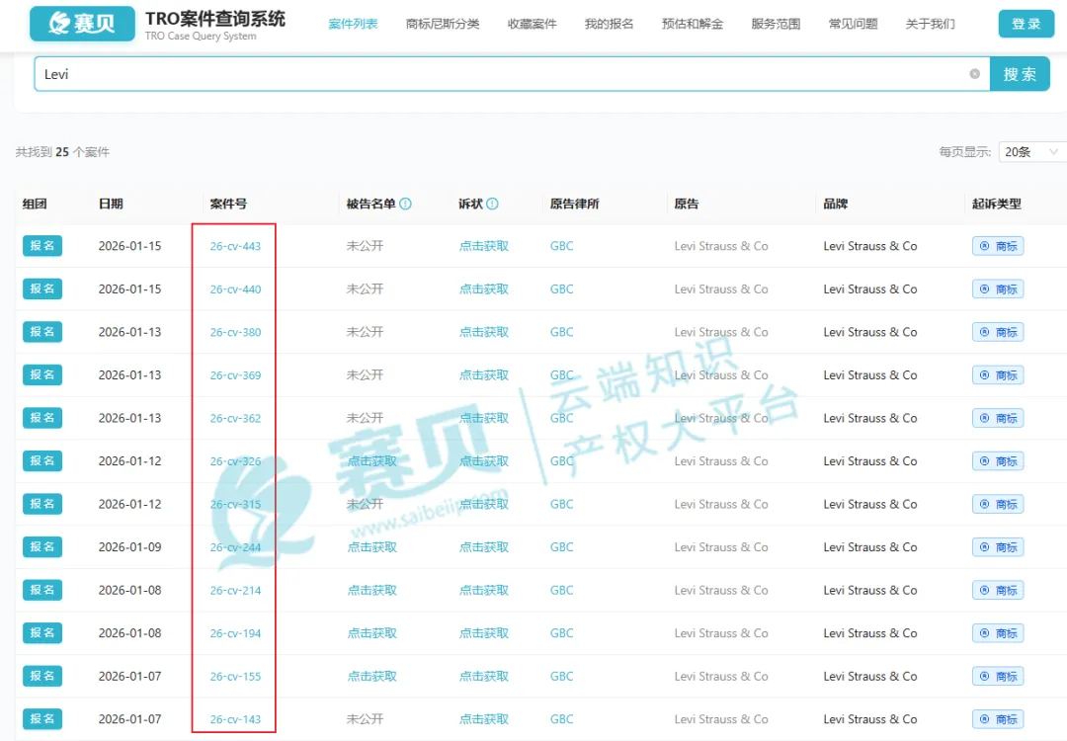
Task: Get the complaint for case 26-cv-315
Action: click(x=483, y=505)
